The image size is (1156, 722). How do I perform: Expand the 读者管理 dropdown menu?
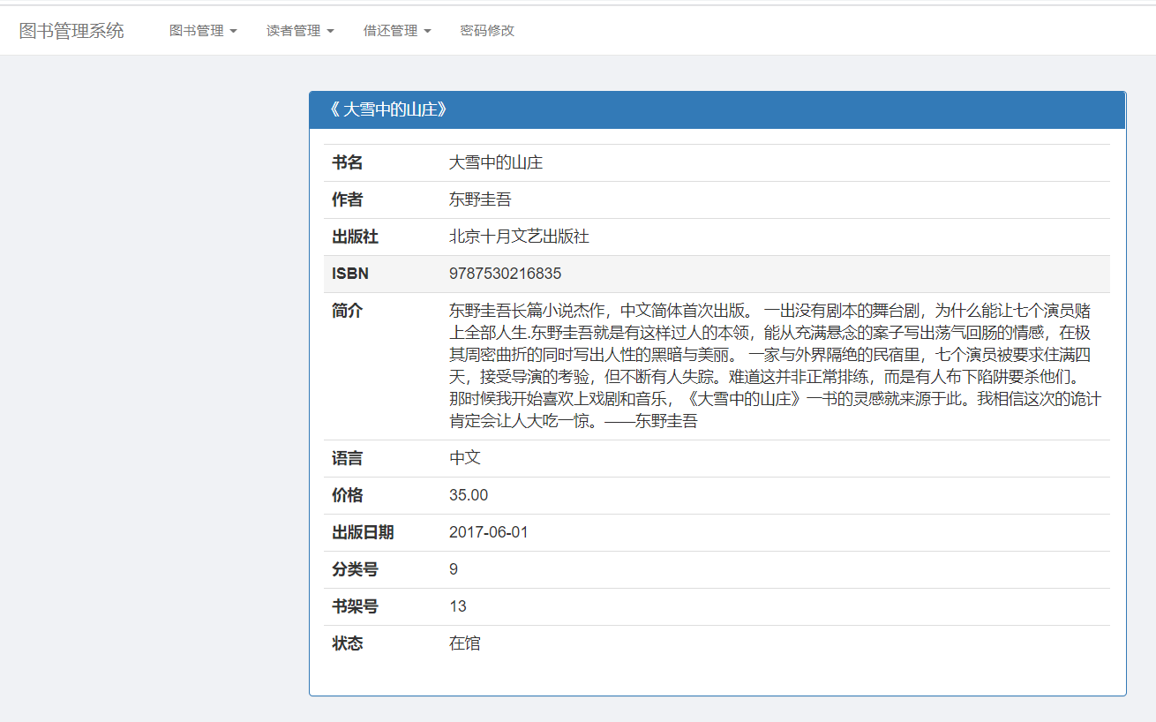300,31
